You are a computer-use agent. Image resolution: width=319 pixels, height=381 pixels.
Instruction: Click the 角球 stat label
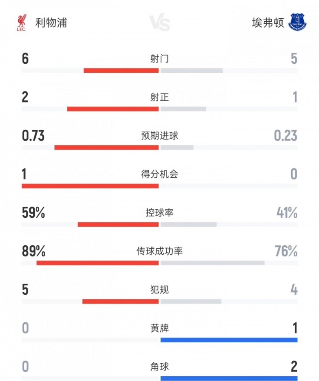(x=159, y=367)
